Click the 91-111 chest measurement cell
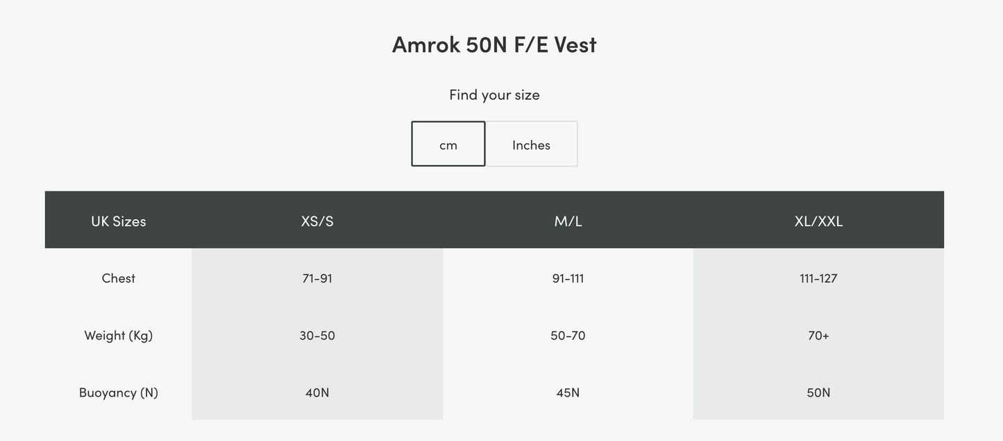The height and width of the screenshot is (441, 1003). 568,278
